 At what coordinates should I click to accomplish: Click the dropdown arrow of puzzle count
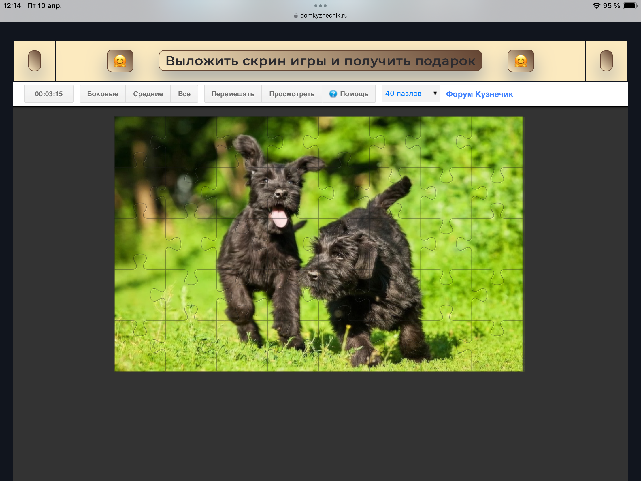435,93
